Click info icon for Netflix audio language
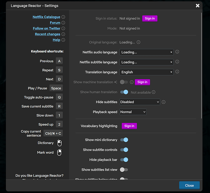 pyautogui.click(x=177, y=52)
